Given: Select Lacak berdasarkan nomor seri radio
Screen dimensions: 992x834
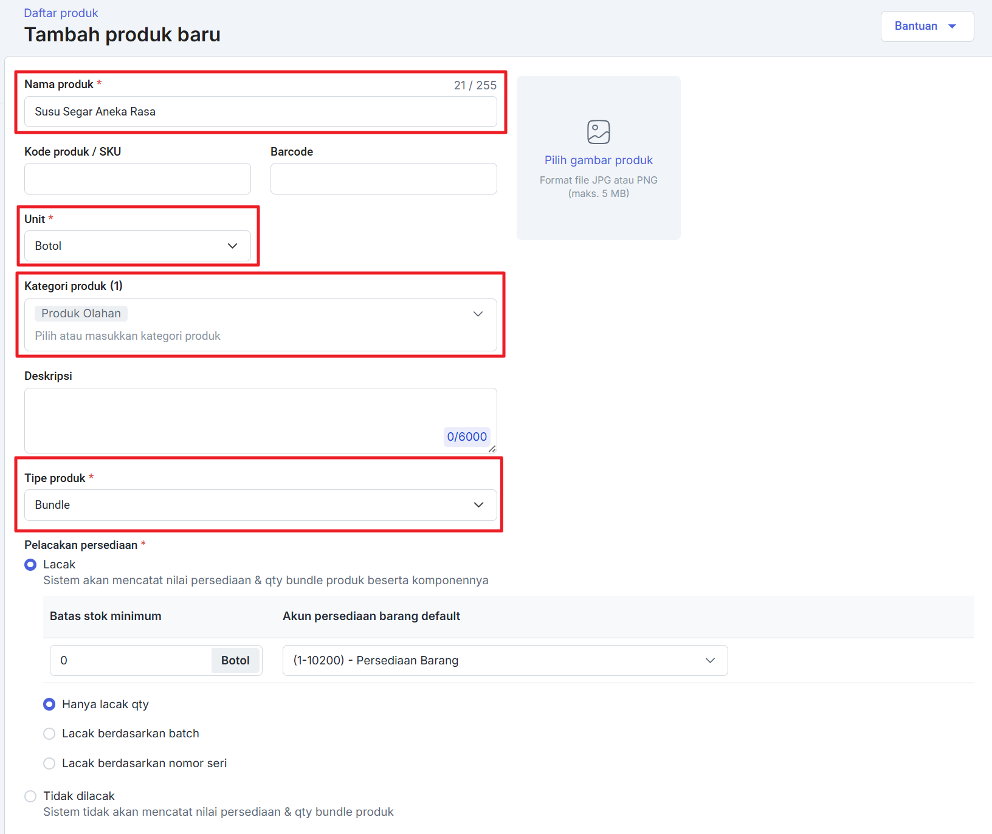Looking at the screenshot, I should (x=50, y=763).
